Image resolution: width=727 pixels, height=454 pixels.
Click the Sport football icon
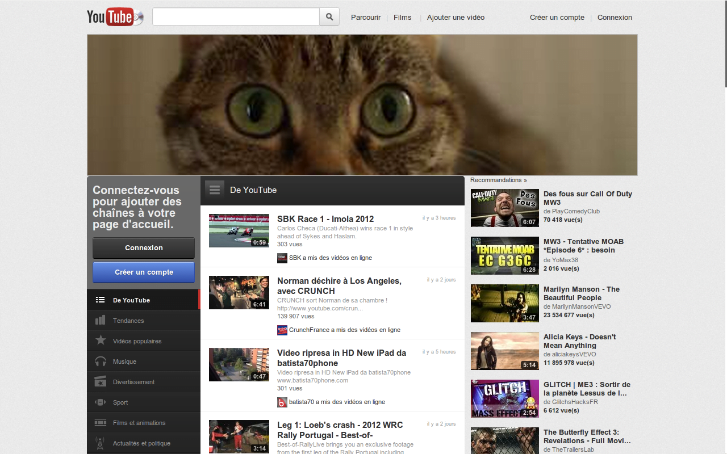tap(101, 402)
